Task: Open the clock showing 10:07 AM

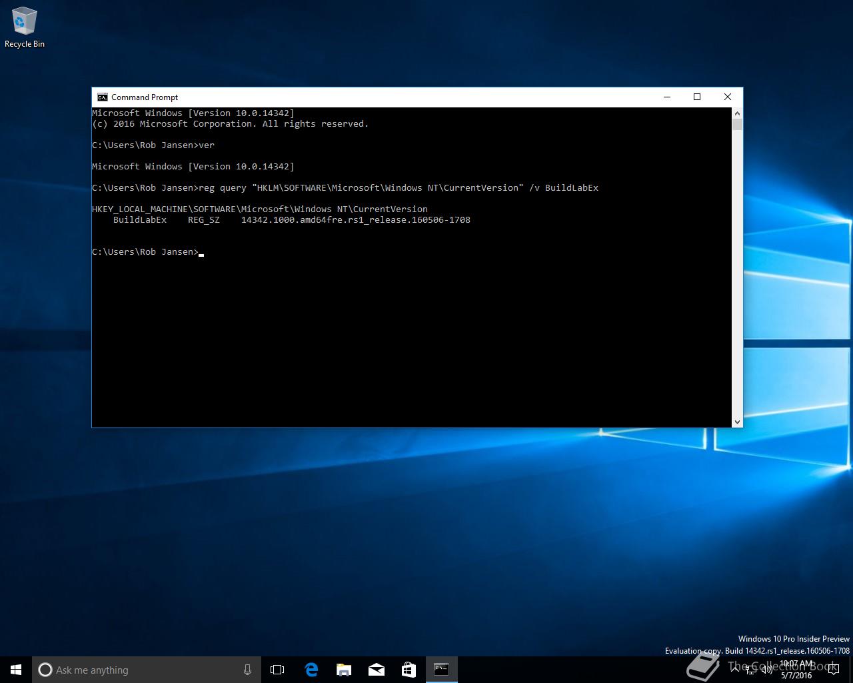Action: click(796, 670)
